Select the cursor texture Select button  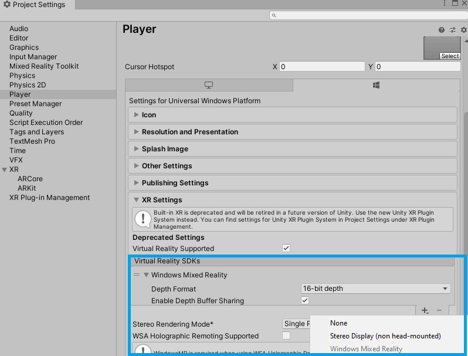point(450,56)
